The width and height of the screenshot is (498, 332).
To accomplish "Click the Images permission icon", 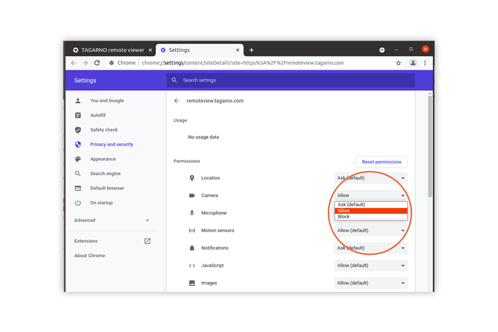I will click(x=192, y=283).
